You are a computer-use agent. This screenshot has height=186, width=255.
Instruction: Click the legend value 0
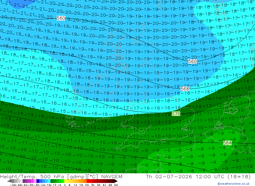[65, 185]
